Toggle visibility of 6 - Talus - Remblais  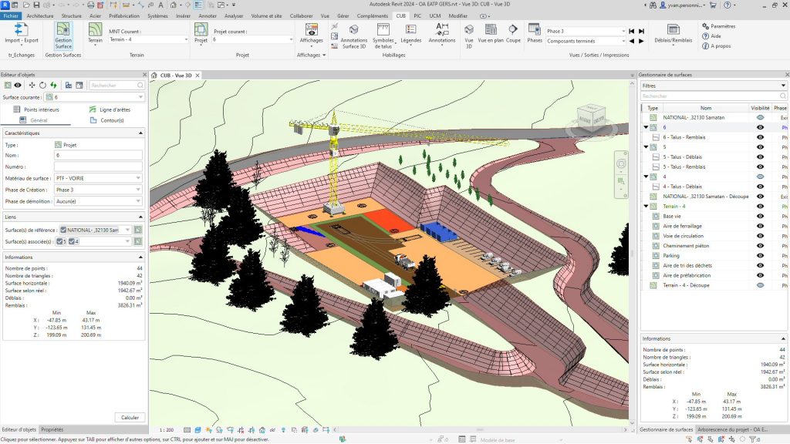click(760, 137)
